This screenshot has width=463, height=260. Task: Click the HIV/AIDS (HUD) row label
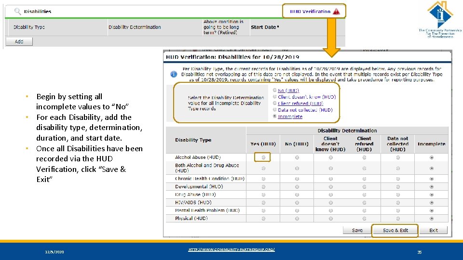pos(193,203)
